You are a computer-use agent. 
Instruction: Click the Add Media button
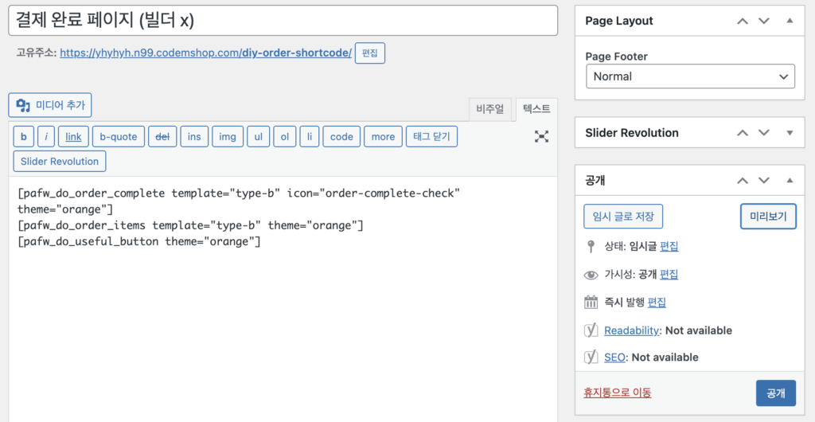(50, 105)
